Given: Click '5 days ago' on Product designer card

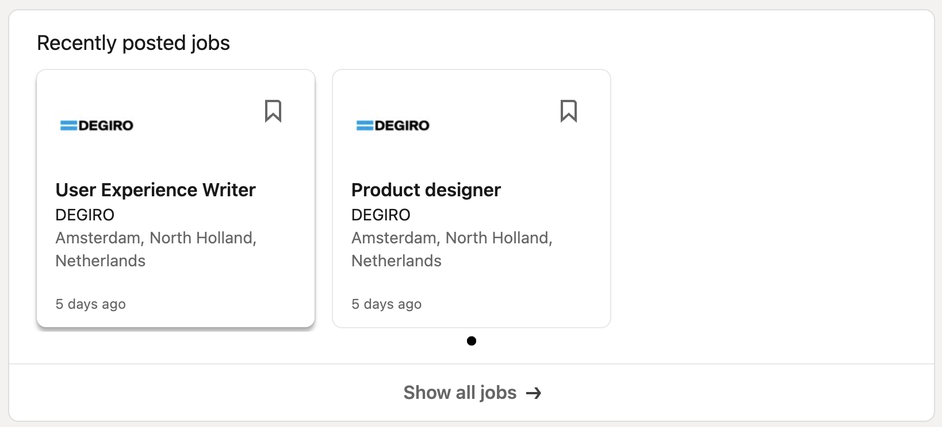Looking at the screenshot, I should [386, 304].
